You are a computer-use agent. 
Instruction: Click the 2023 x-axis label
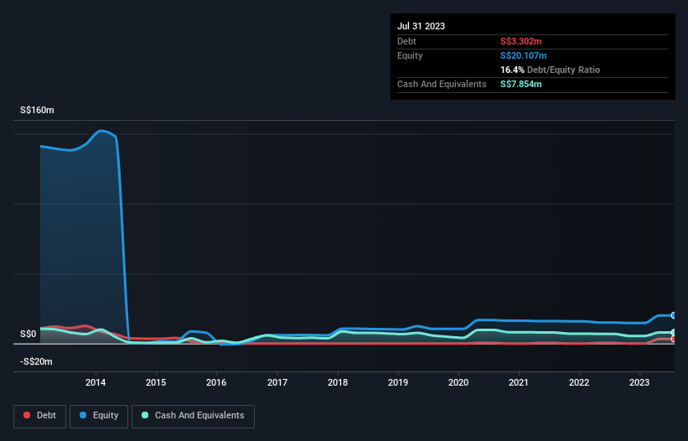pos(639,382)
